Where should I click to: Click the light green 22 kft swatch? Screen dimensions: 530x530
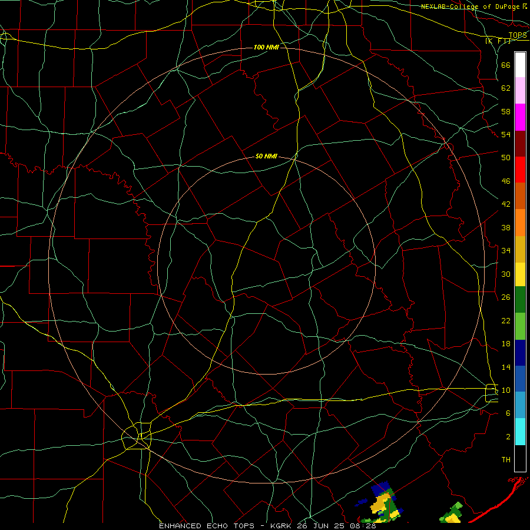tap(520, 326)
